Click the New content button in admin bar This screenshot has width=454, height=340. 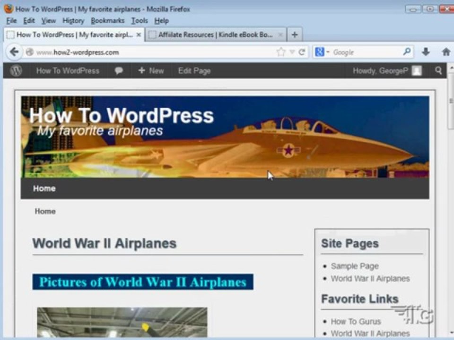point(151,70)
